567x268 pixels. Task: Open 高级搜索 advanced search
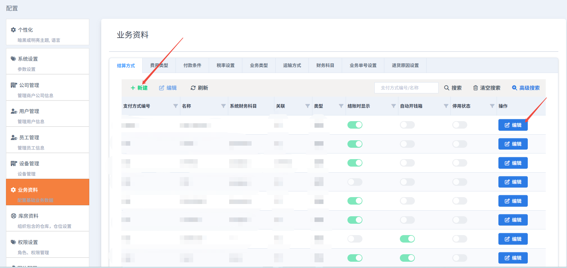[x=526, y=88]
